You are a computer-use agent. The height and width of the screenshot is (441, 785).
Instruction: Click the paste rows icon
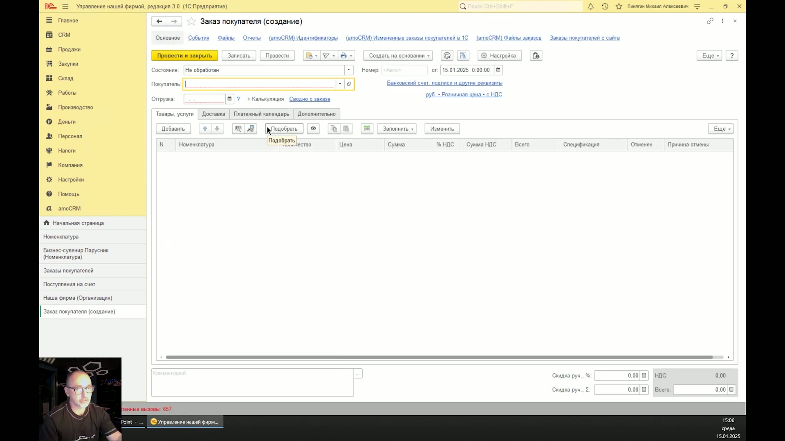click(x=346, y=129)
